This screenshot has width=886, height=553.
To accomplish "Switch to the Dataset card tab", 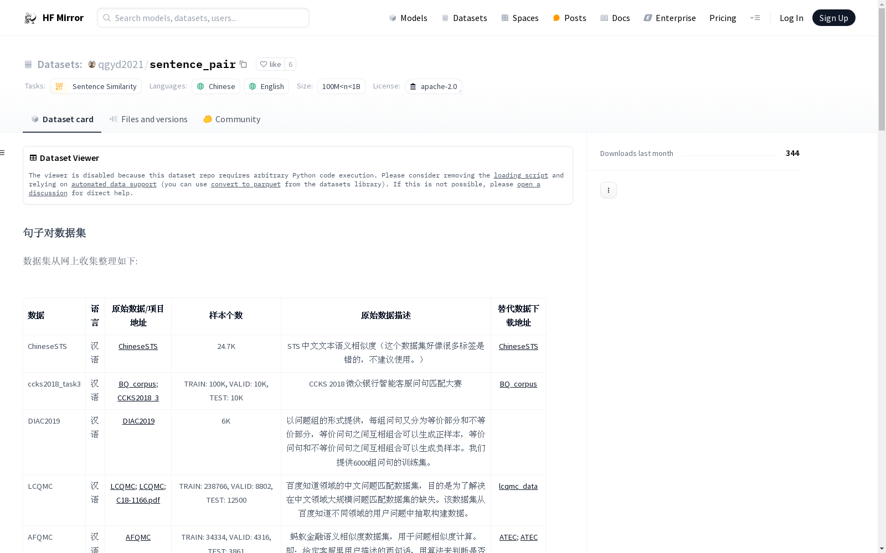I will [x=62, y=119].
